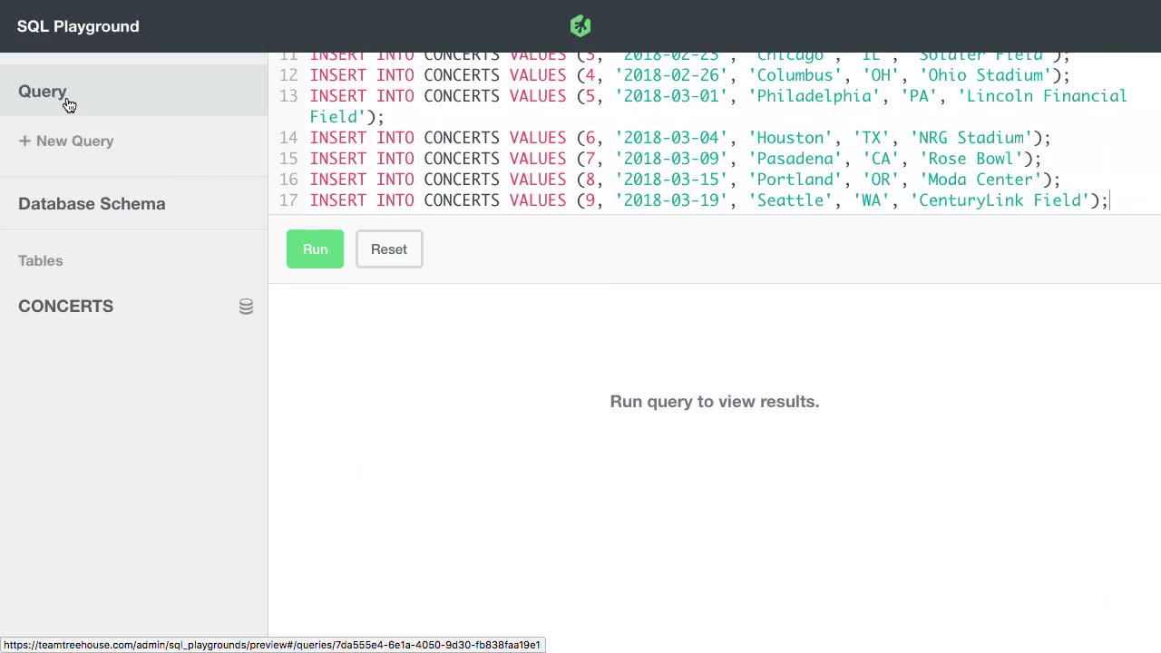This screenshot has height=653, width=1161.
Task: Click the 'NRG Stadium' value on line 14
Action: 974,137
